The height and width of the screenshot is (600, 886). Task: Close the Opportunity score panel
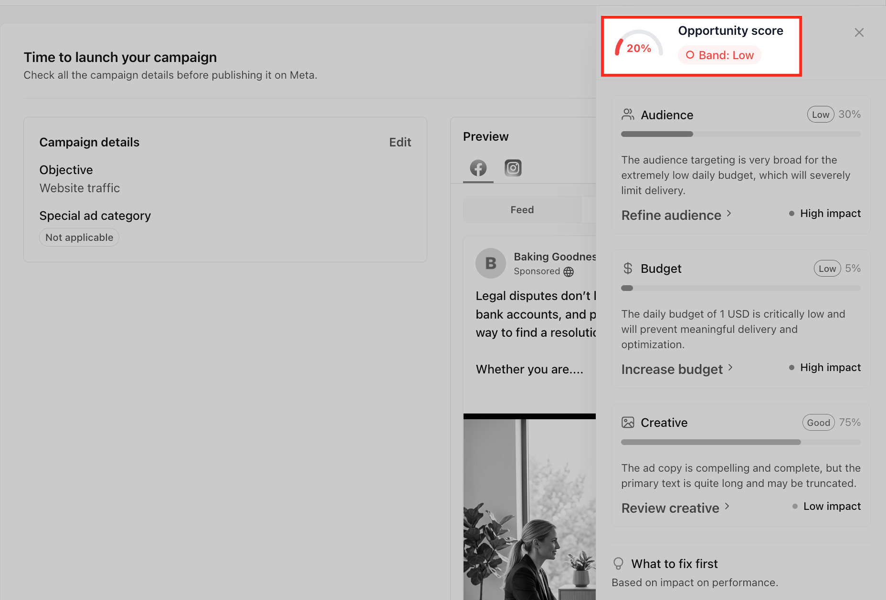pyautogui.click(x=859, y=32)
